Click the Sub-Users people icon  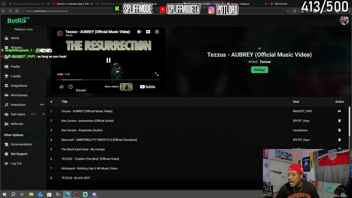coord(6,114)
